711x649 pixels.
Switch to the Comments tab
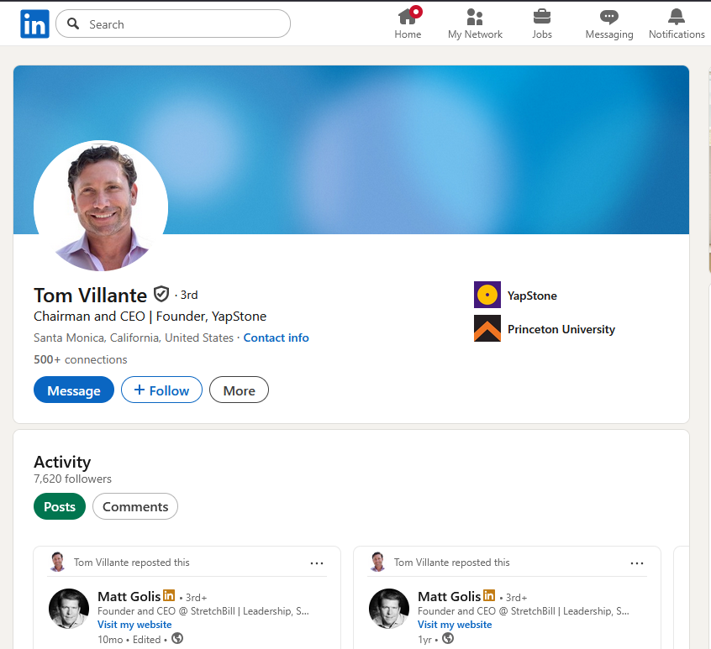pyautogui.click(x=134, y=506)
